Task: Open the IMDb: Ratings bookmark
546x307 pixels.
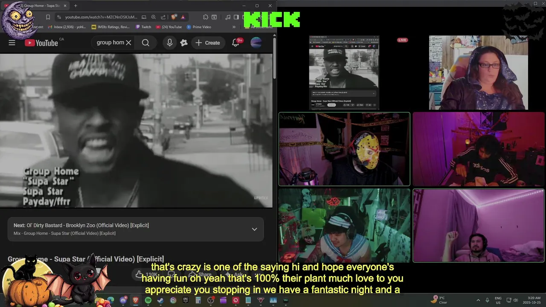Action: click(x=110, y=27)
